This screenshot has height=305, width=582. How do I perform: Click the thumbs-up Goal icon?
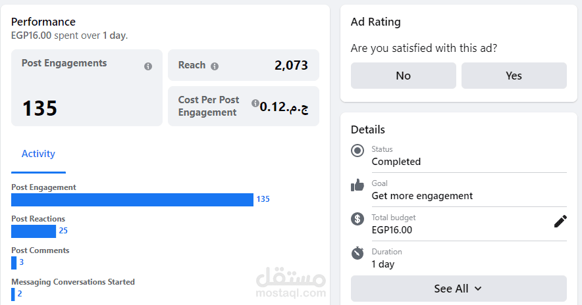(357, 185)
